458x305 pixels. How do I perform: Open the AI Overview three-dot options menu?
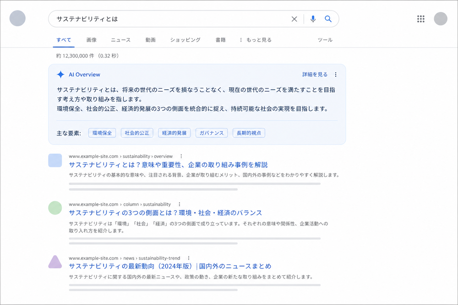click(336, 75)
